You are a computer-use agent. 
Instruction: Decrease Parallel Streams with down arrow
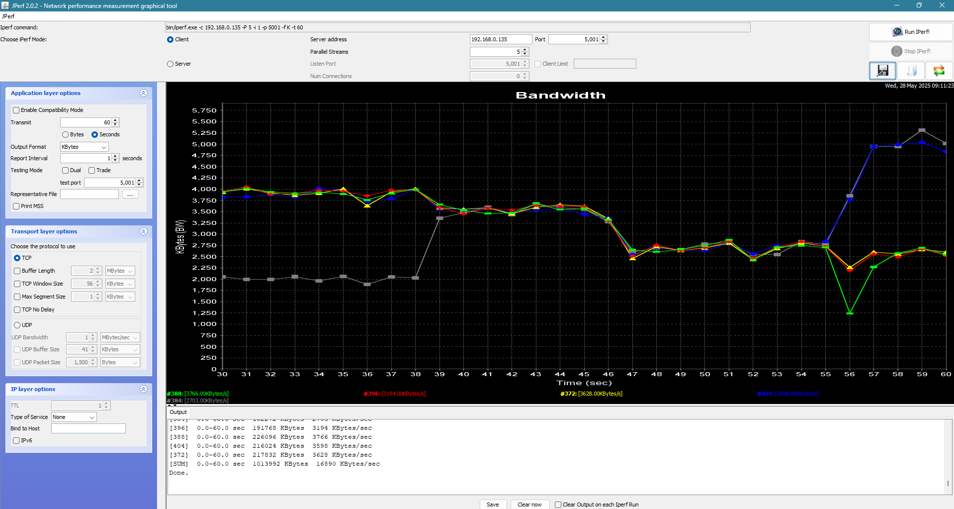tap(525, 54)
